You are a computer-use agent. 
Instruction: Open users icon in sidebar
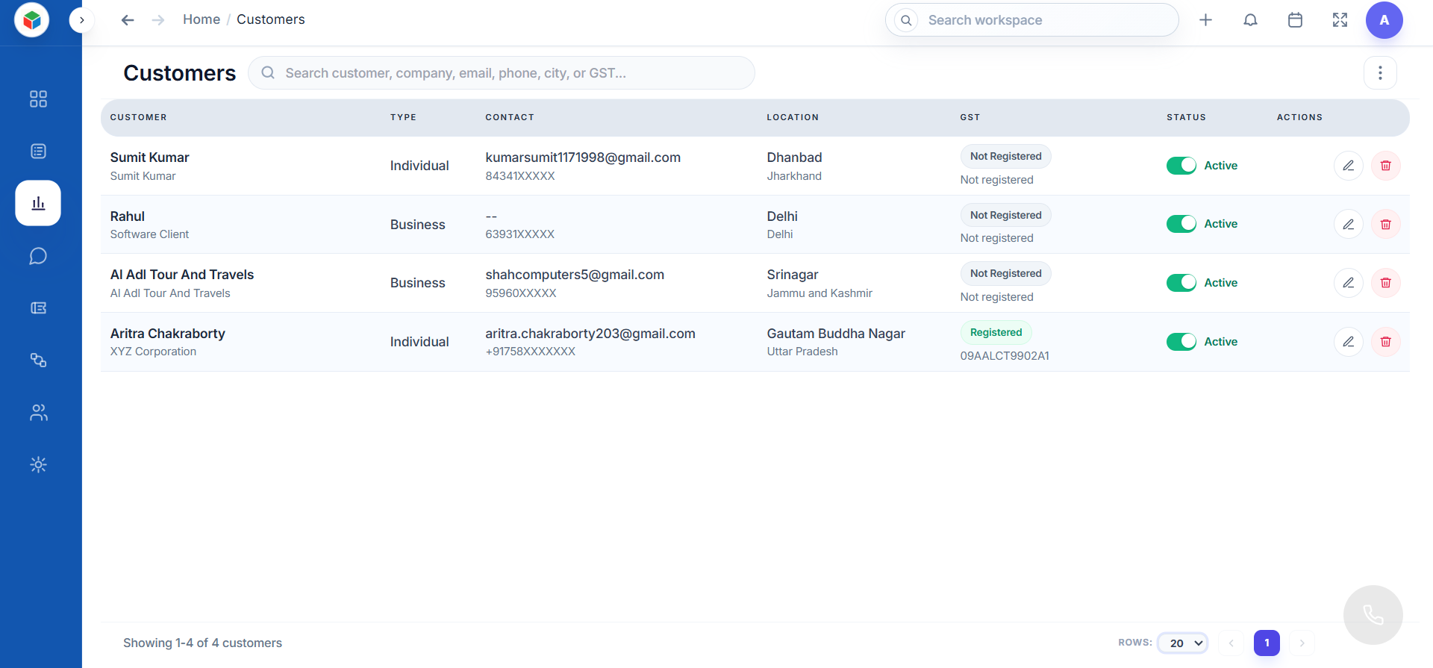click(x=38, y=413)
